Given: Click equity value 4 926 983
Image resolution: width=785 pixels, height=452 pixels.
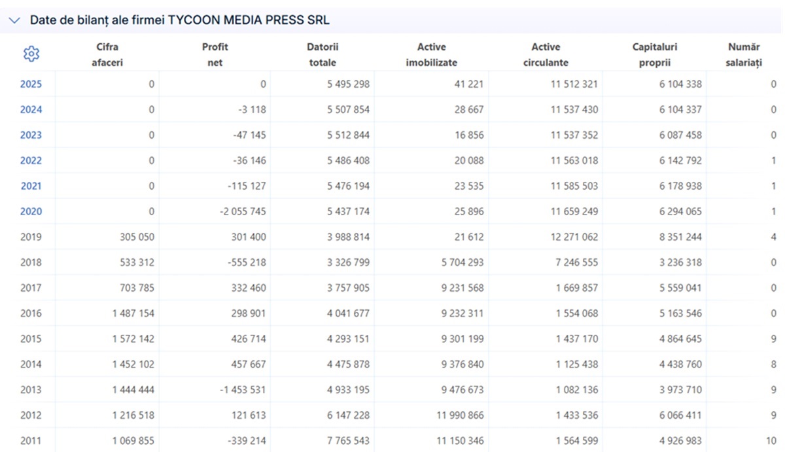Looking at the screenshot, I should (680, 441).
